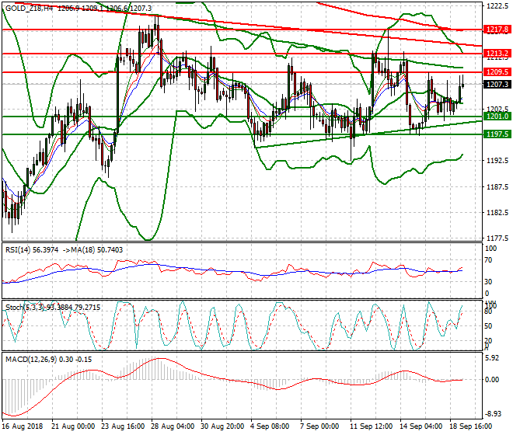Click the 28 Aug 04:00 time label
The image size is (513, 435).
tap(173, 426)
